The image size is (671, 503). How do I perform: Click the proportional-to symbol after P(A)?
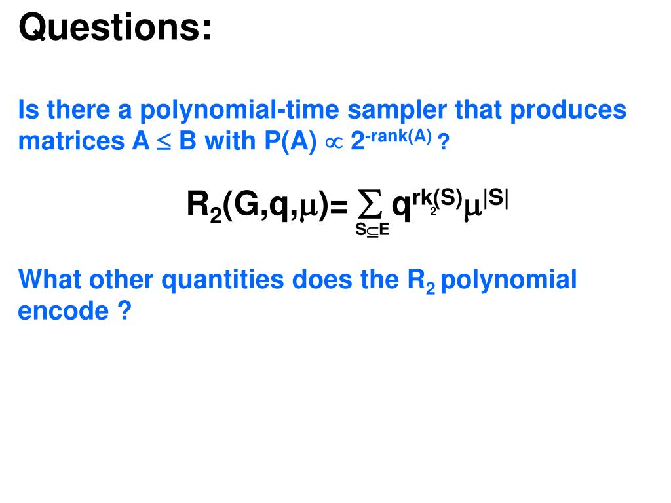(x=334, y=143)
